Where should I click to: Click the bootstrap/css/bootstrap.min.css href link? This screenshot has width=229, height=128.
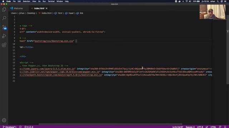[x=54, y=41]
